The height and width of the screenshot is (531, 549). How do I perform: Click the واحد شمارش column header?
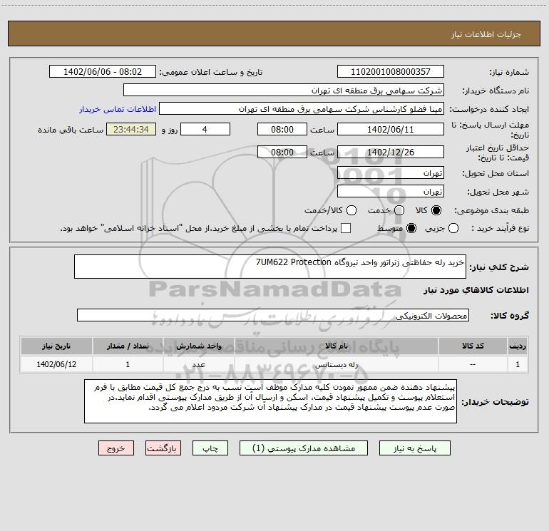click(x=198, y=346)
